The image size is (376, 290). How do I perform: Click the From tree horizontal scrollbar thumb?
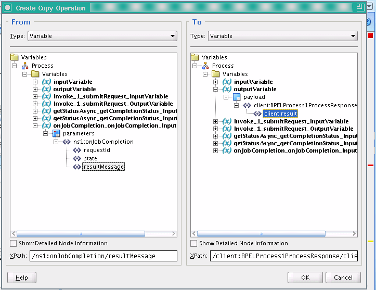click(81, 234)
